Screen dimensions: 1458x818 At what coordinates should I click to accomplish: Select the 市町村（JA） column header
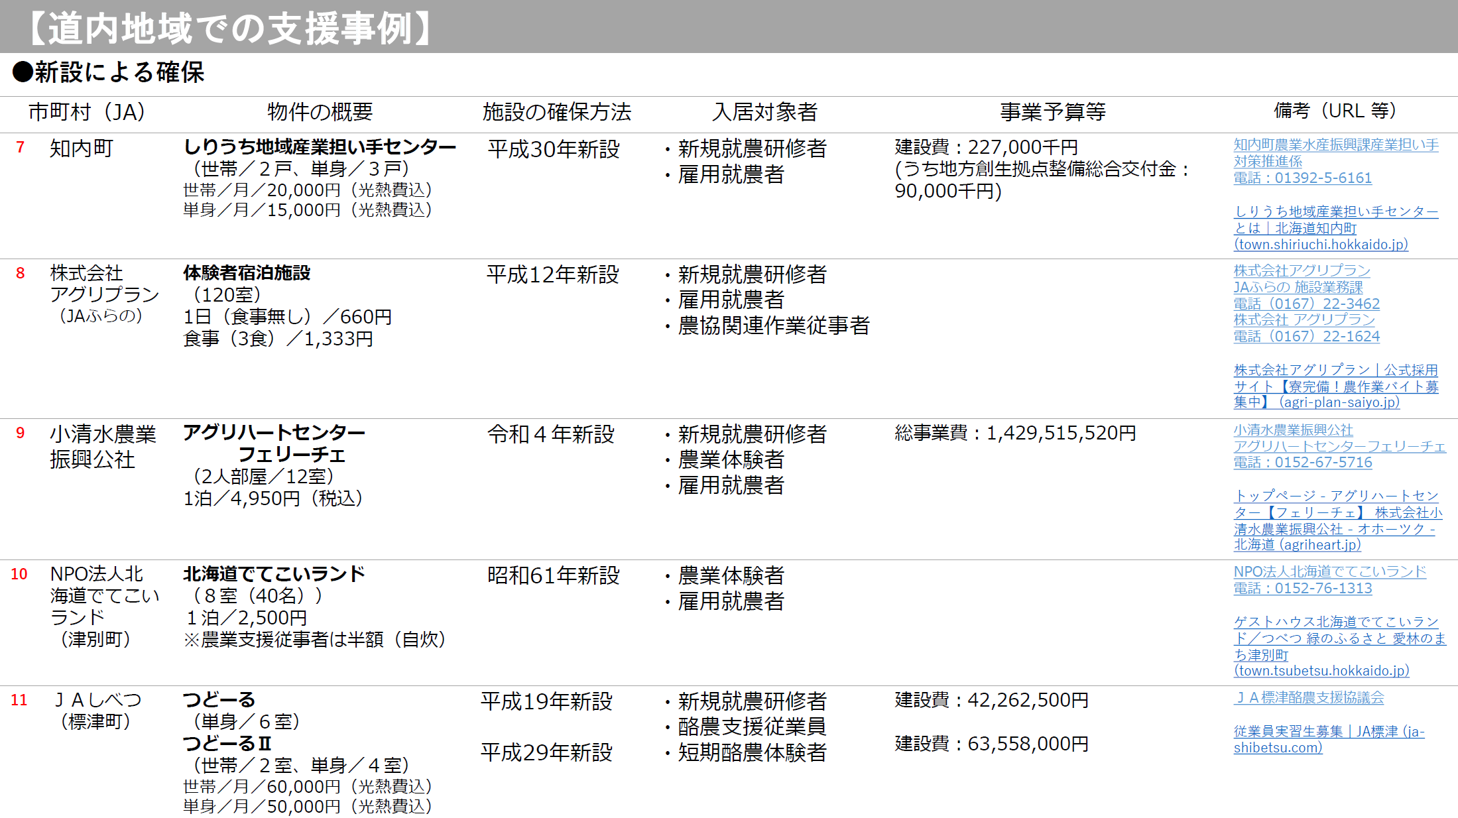[87, 113]
